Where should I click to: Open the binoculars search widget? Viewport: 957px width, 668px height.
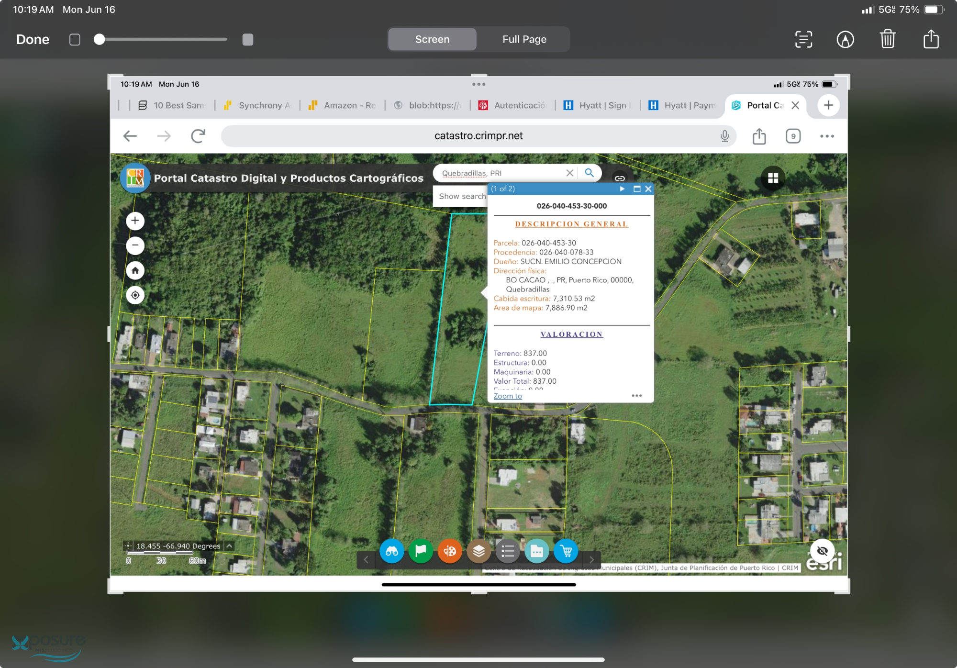click(x=392, y=551)
